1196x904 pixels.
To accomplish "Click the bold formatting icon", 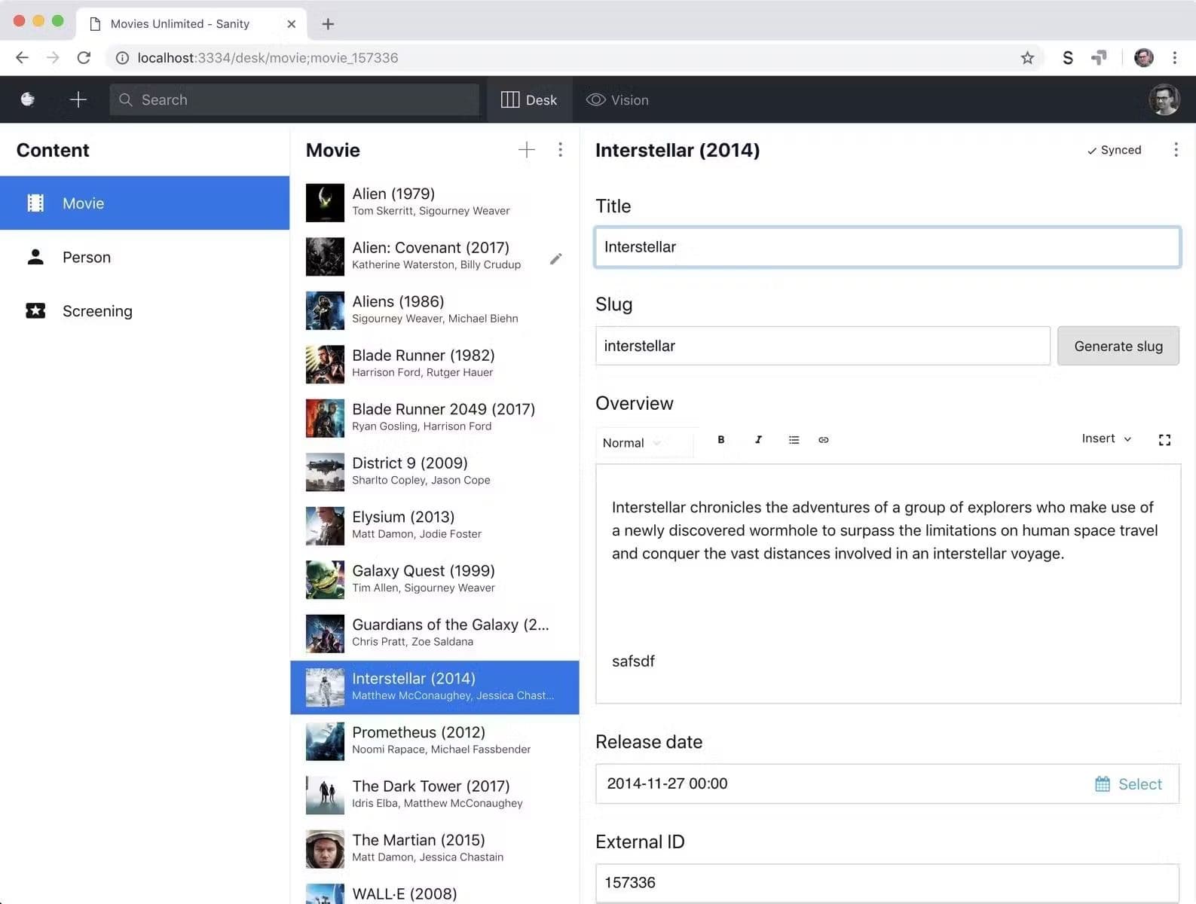I will tap(720, 440).
